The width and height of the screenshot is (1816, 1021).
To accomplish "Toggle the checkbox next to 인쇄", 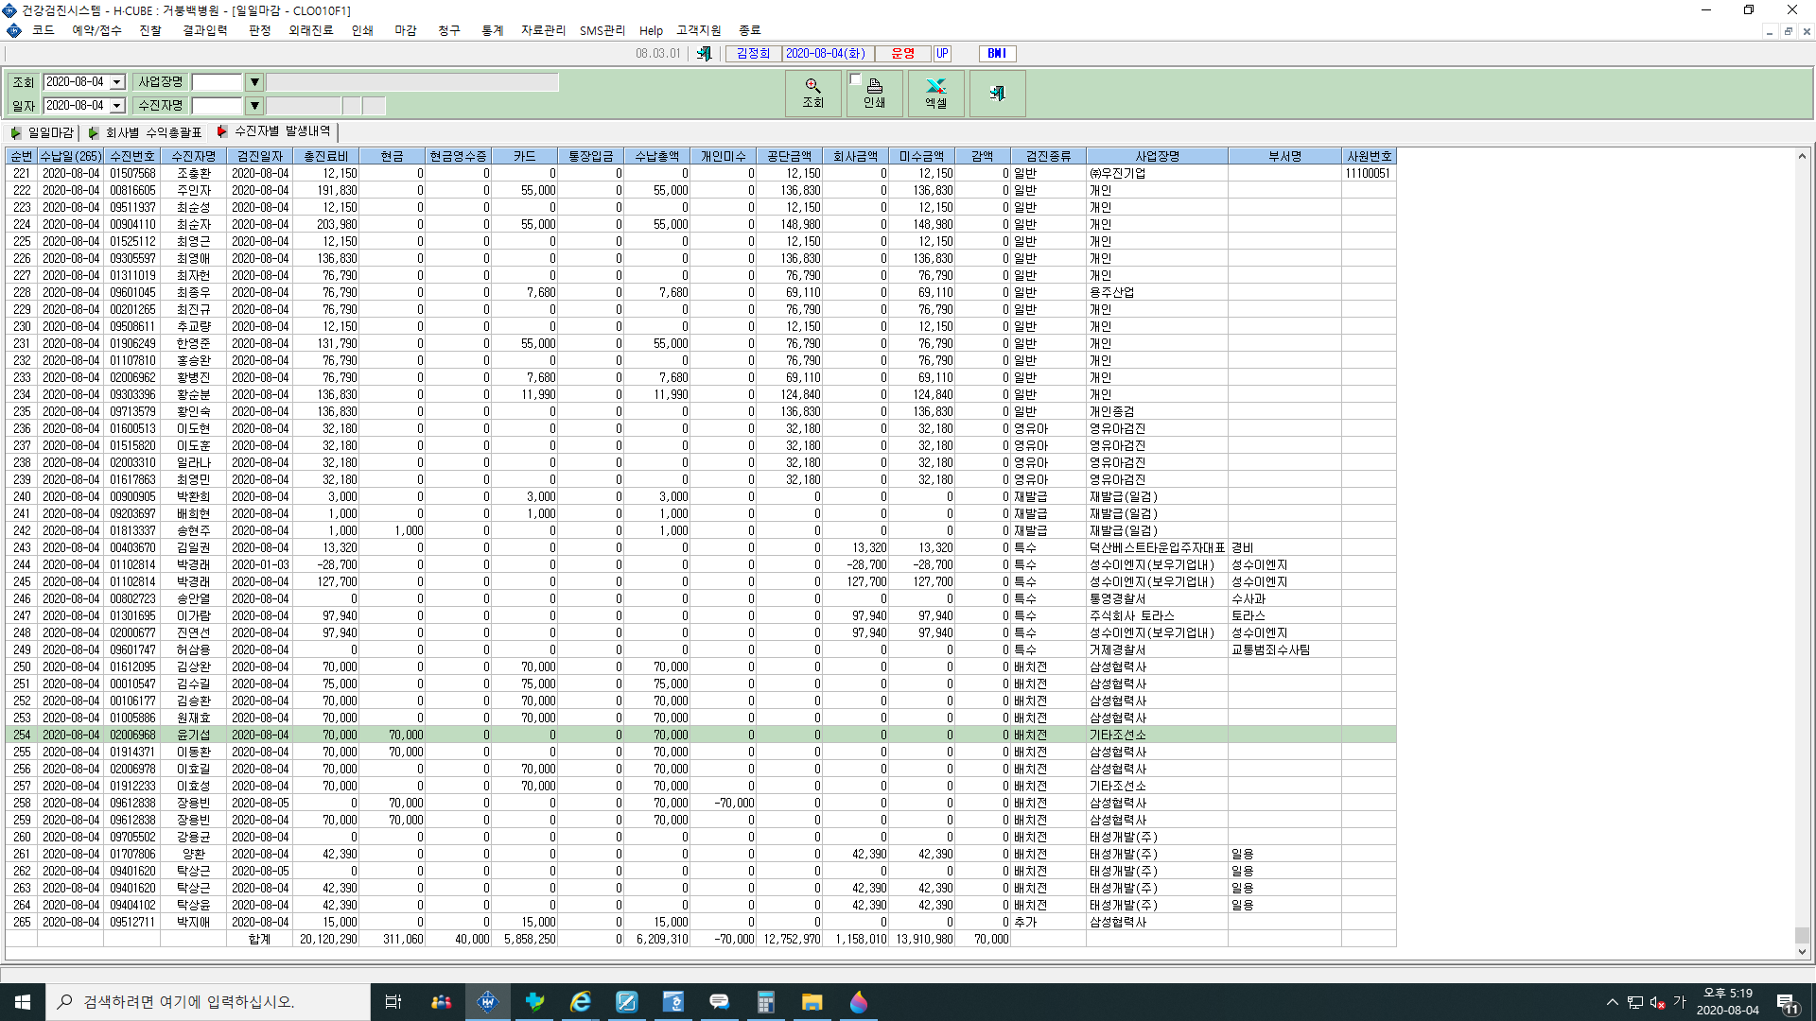I will [x=855, y=79].
